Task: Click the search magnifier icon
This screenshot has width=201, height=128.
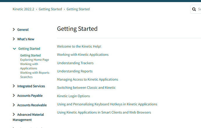Action: tap(194, 9)
